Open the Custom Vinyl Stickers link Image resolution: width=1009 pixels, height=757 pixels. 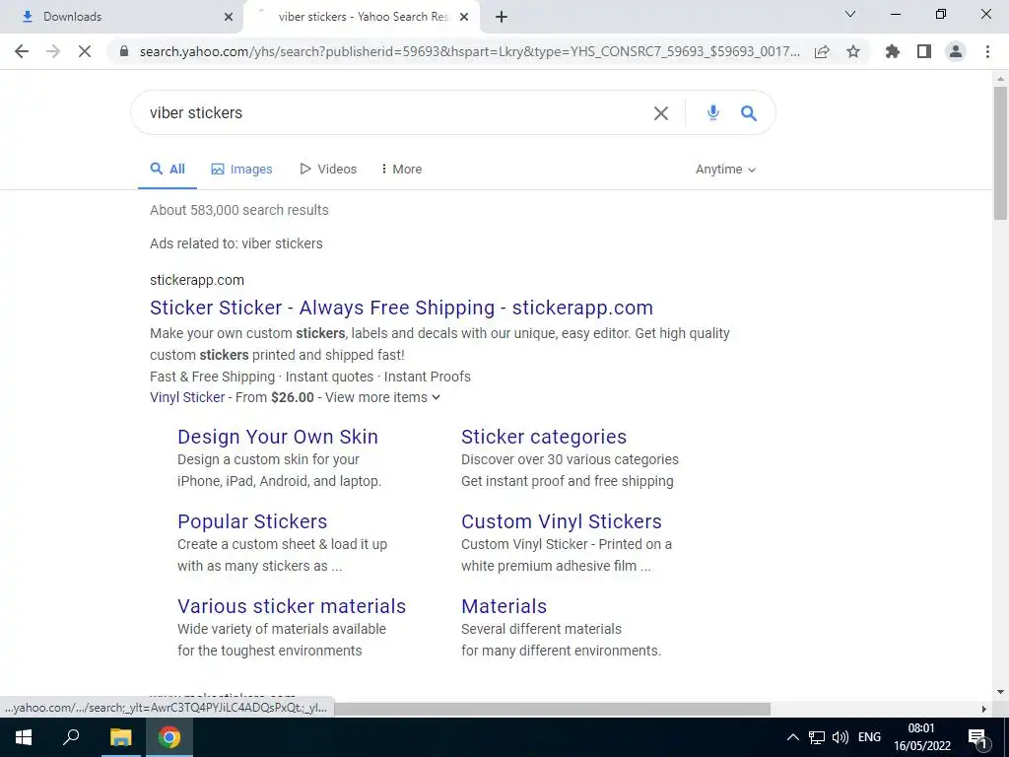coord(562,521)
